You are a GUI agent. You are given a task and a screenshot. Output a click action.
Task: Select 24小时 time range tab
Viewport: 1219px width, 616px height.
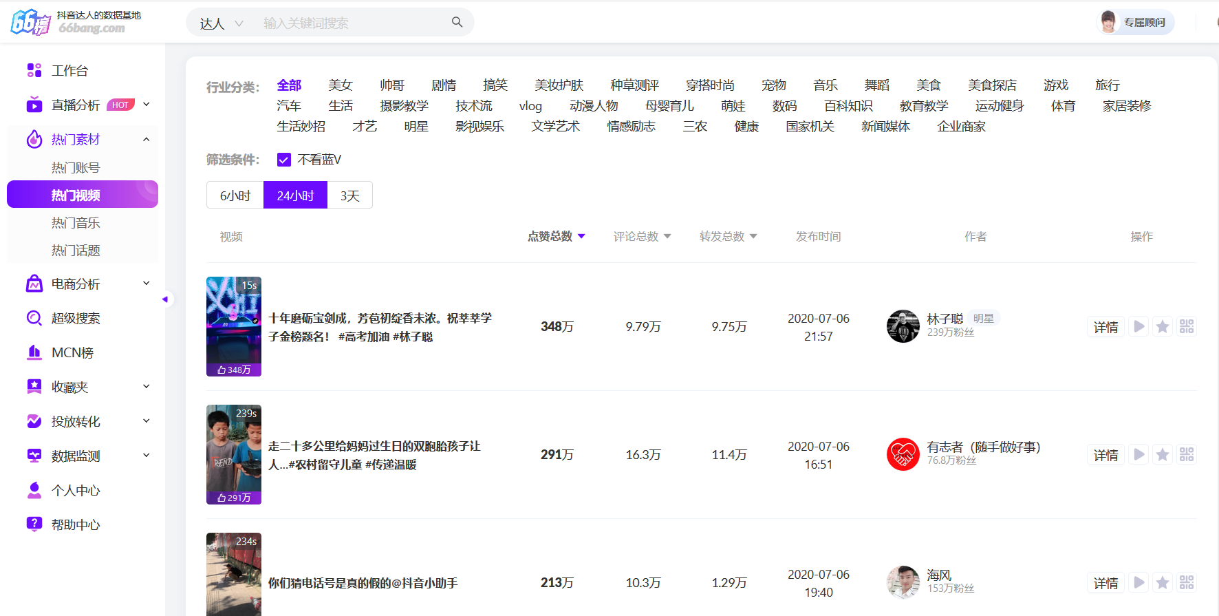tap(295, 195)
